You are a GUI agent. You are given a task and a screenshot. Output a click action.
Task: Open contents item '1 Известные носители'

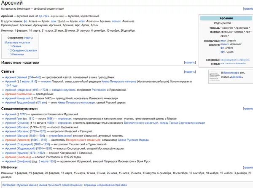(16, 43)
